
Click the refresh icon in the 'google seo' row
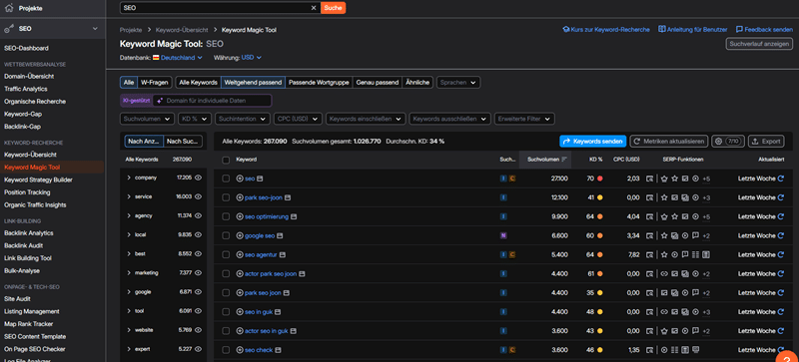(781, 235)
